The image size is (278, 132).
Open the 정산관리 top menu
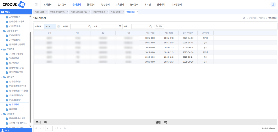105,5
